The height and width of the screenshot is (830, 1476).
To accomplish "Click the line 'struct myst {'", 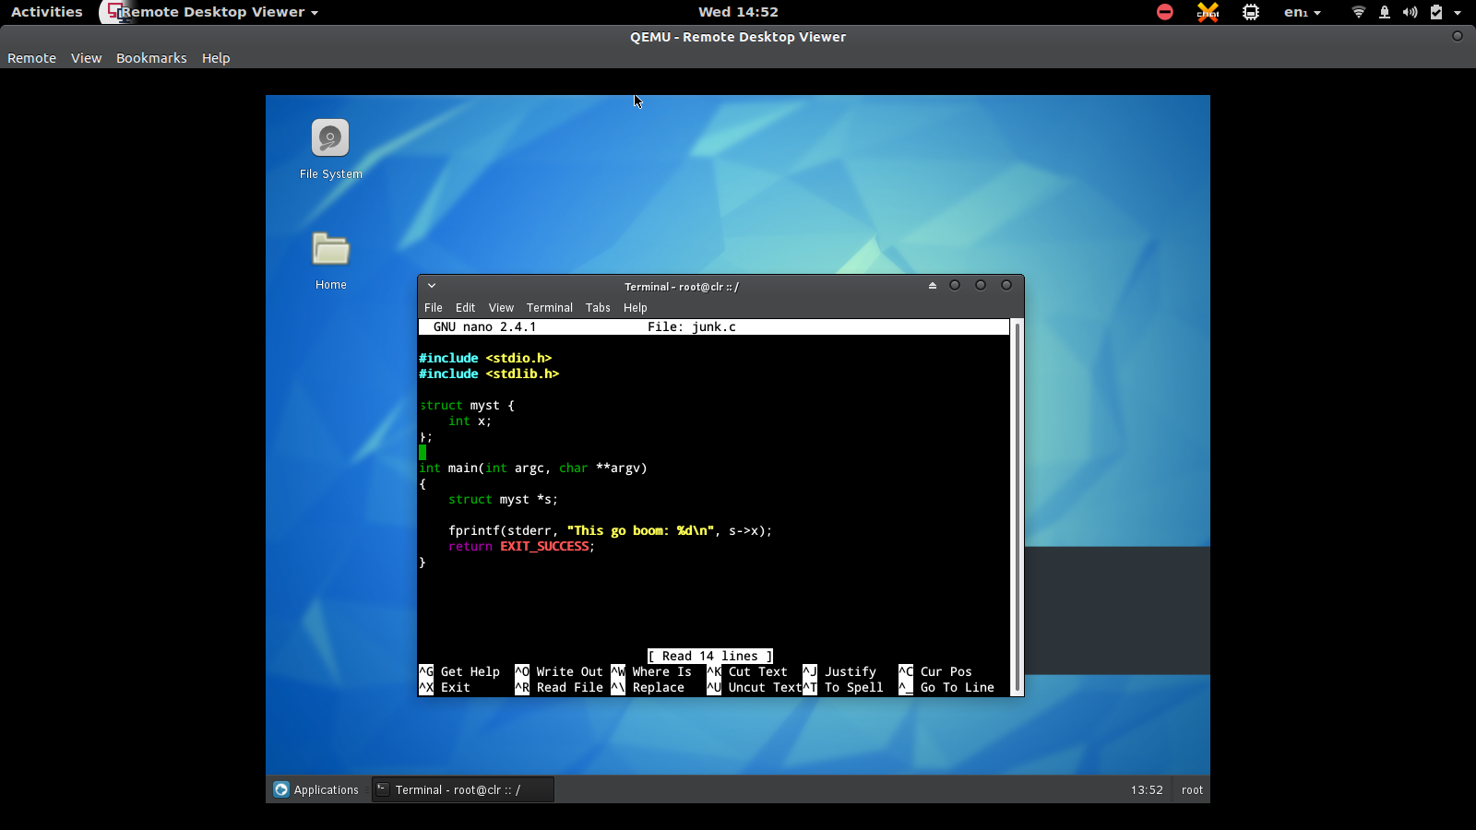I will [467, 406].
